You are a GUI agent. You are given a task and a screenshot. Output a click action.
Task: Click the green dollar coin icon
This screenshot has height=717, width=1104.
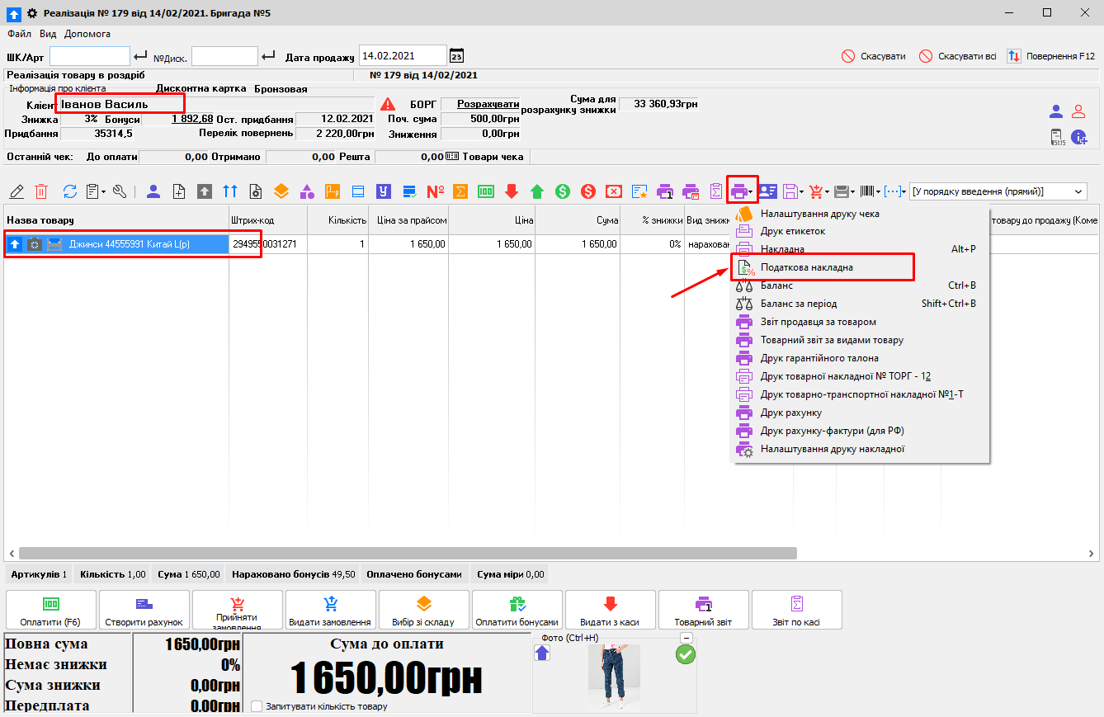coord(563,191)
